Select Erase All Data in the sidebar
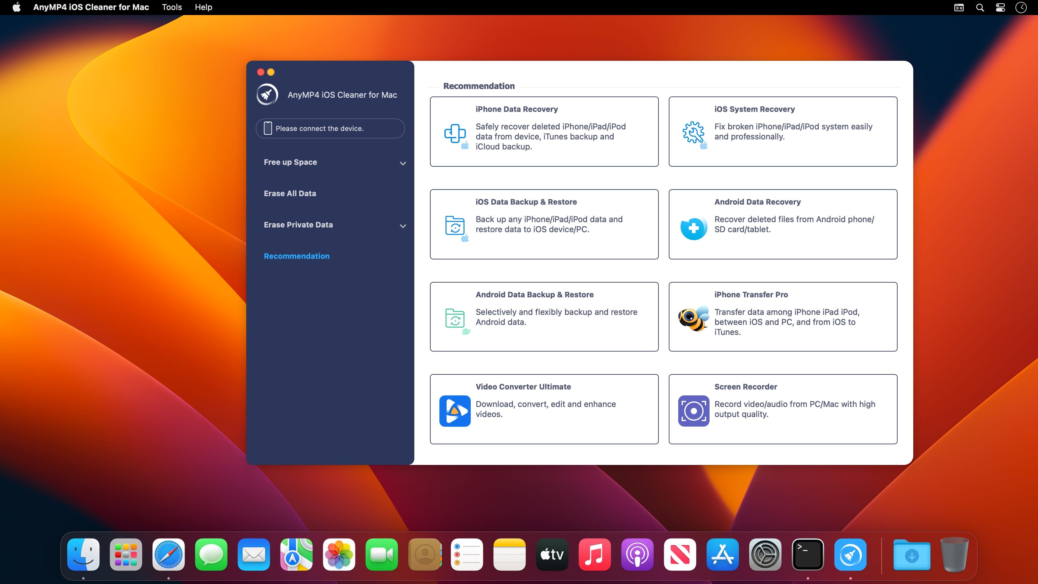The width and height of the screenshot is (1038, 584). pos(290,193)
